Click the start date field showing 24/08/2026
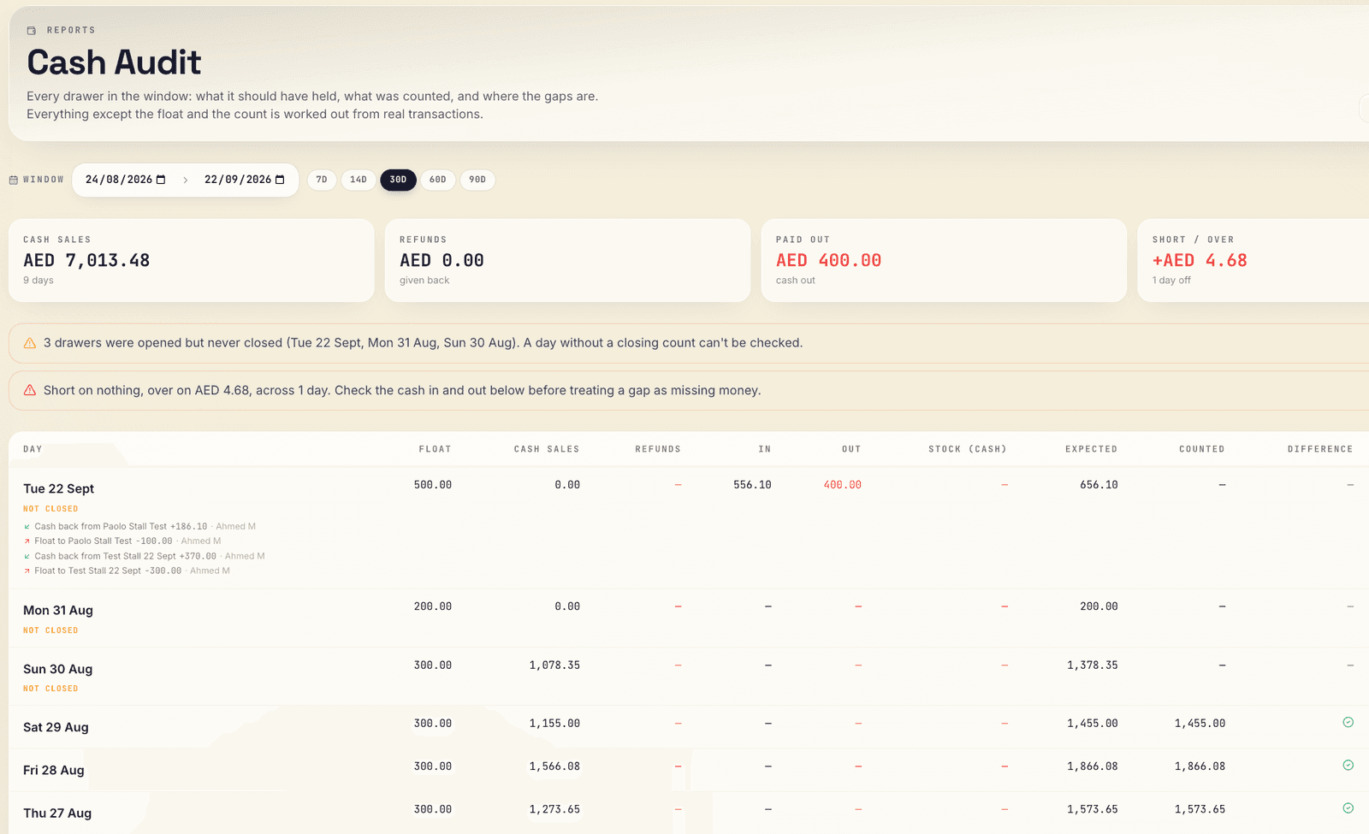 (126, 180)
